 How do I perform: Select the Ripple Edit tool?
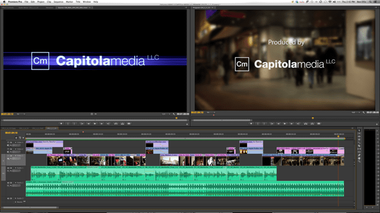(359, 137)
